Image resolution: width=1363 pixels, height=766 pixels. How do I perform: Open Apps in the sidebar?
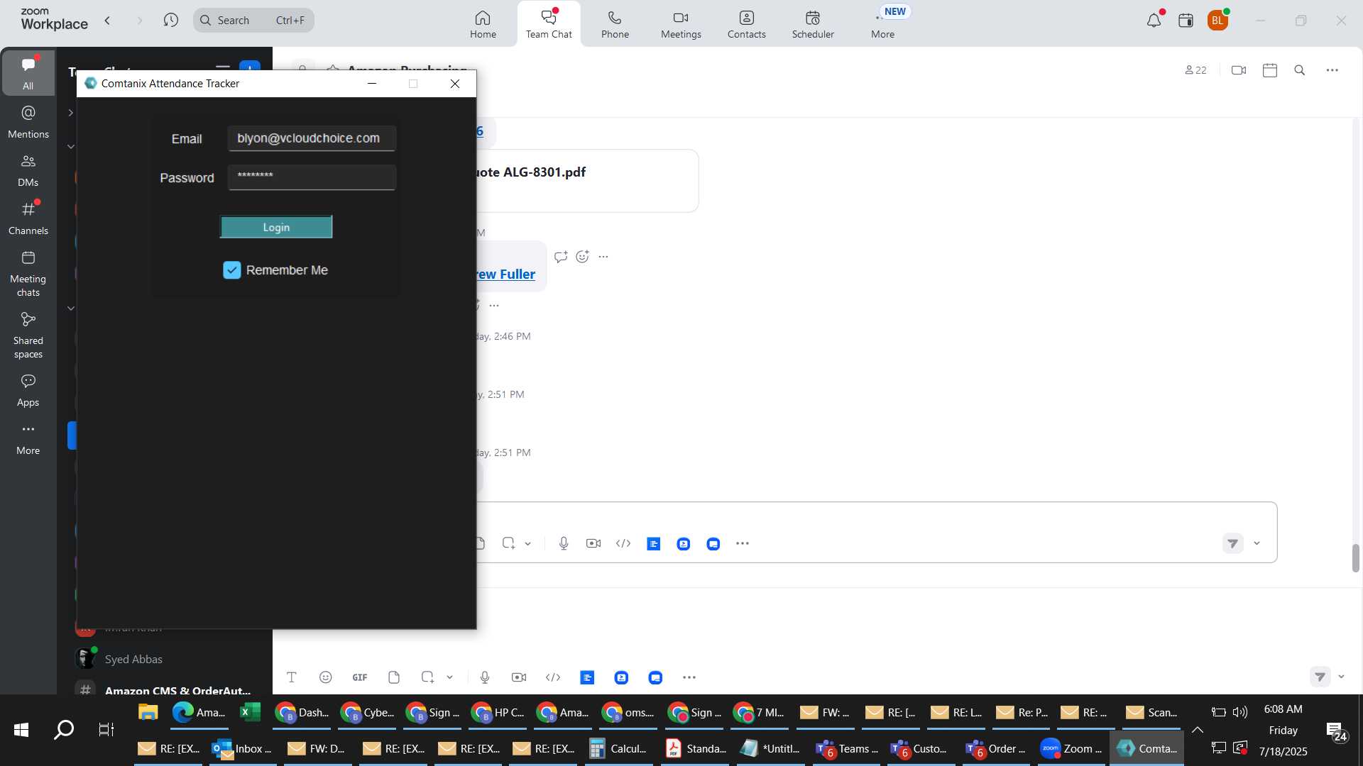tap(28, 389)
